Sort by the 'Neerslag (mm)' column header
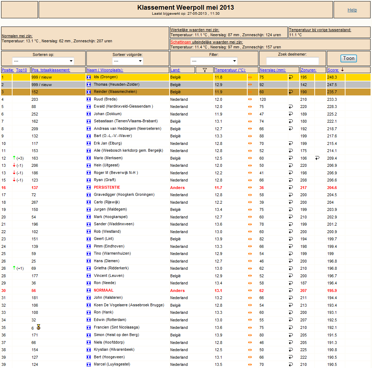The image size is (372, 368). point(273,70)
